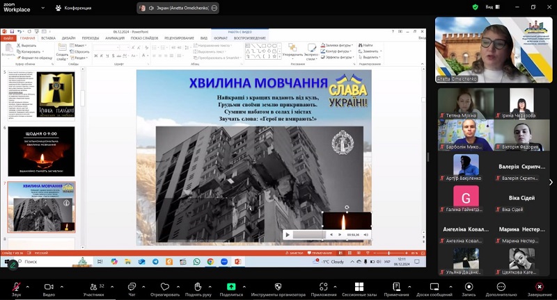Open the Макет layout dropdown
The width and height of the screenshot is (557, 300).
click(x=79, y=45)
